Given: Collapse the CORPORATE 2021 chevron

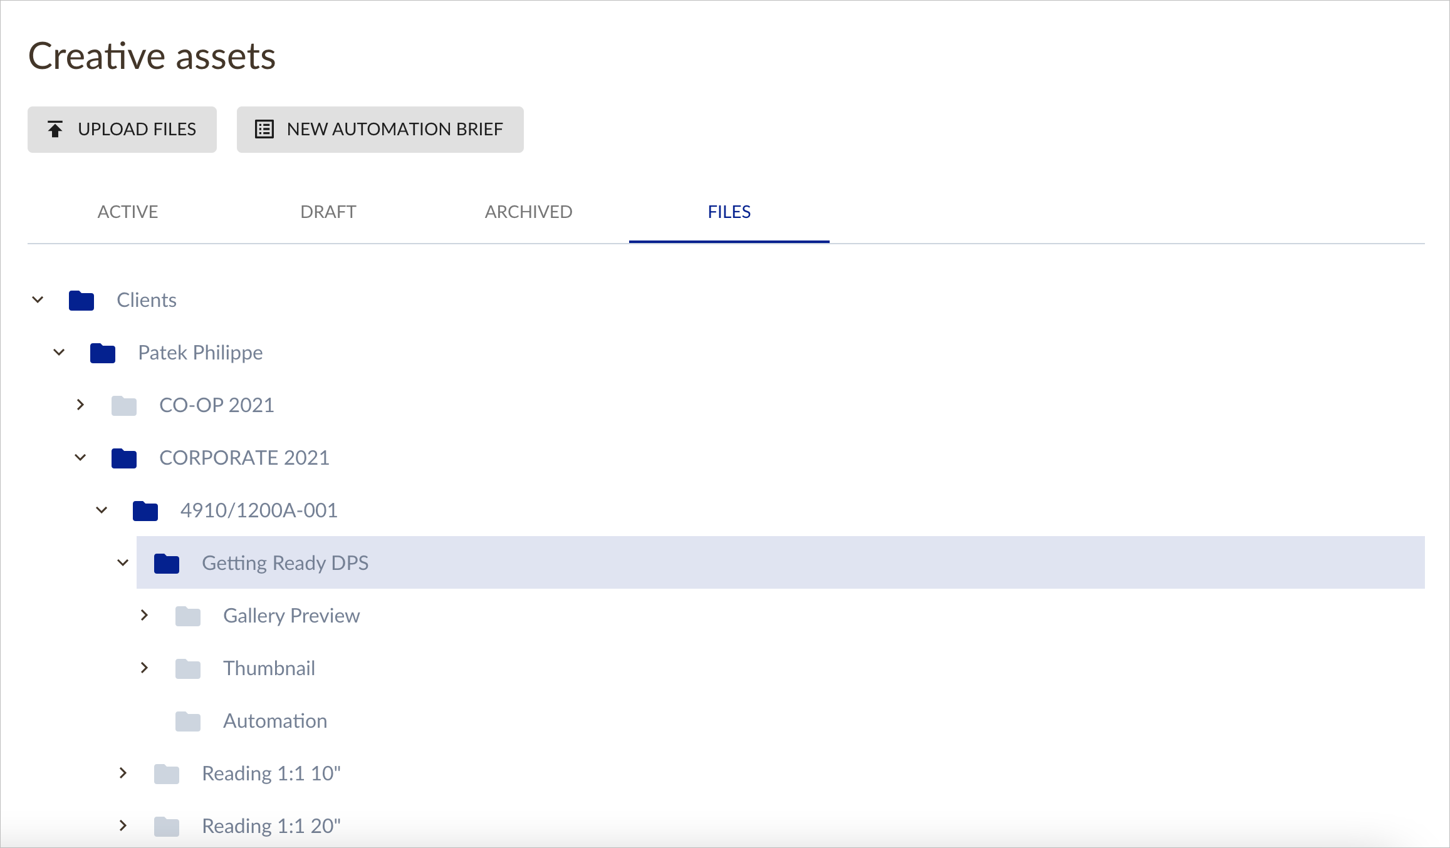Looking at the screenshot, I should [80, 458].
